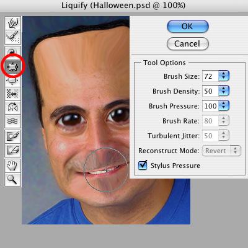Image resolution: width=248 pixels, height=248 pixels.
Task: Select the Reconstruct tool
Action: pos(13,37)
